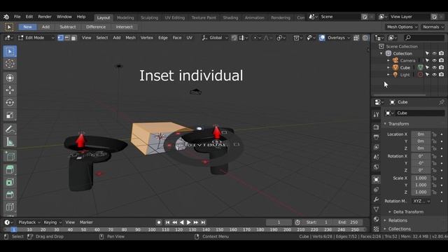
Task: Toggle the pin icon in Properties header
Action: point(442,102)
